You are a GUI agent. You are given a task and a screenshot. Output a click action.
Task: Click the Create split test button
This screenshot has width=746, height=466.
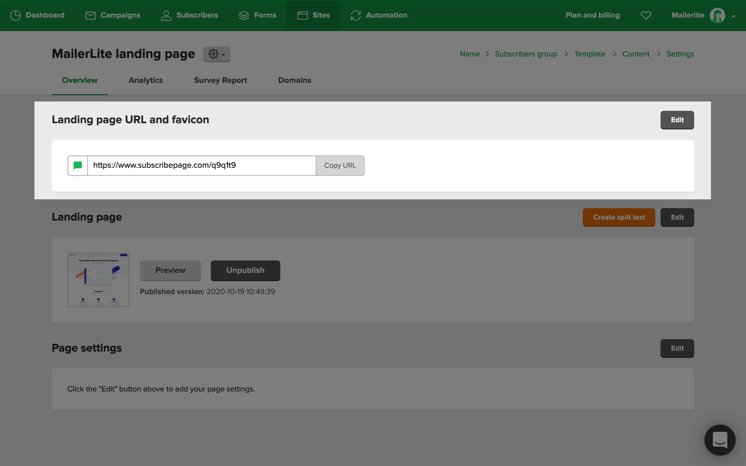pos(619,217)
